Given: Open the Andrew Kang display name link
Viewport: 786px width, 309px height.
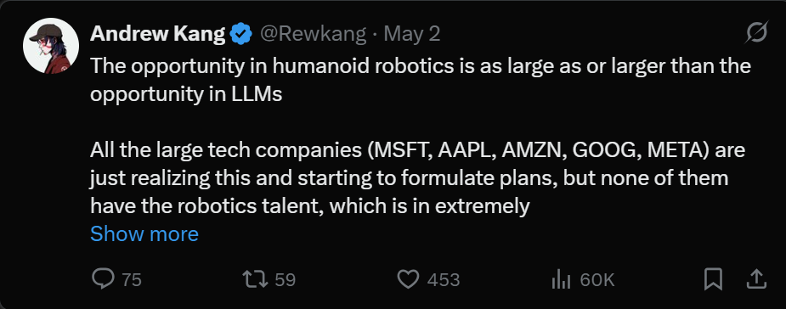Looking at the screenshot, I should pos(157,34).
